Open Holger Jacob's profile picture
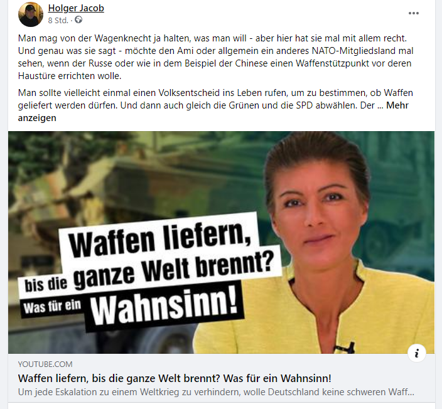This screenshot has width=442, height=409. (x=31, y=14)
